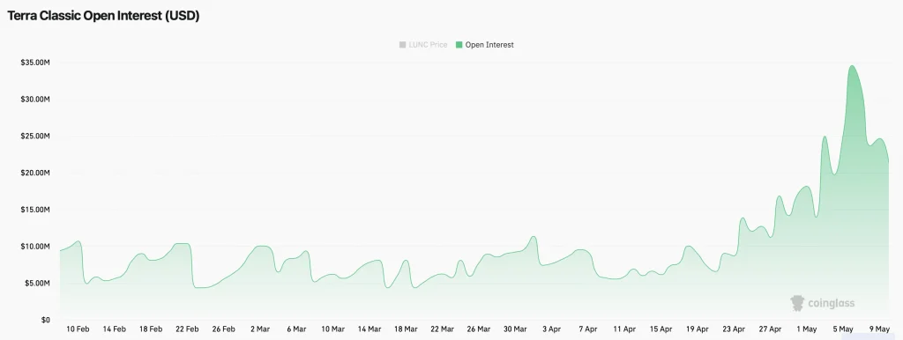Click the $20.00M axis label

tap(36, 174)
